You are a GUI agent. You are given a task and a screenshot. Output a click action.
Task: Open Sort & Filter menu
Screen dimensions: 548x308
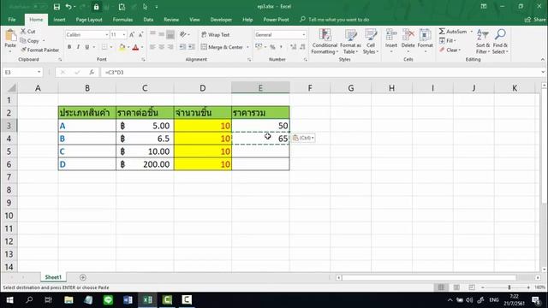click(483, 41)
